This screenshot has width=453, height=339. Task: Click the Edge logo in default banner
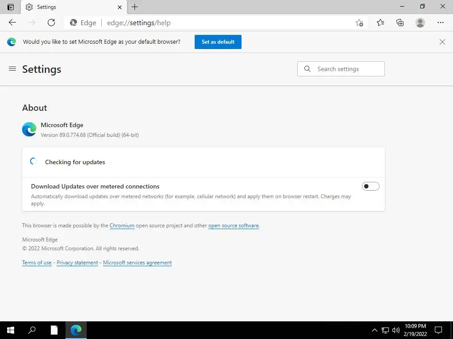click(x=12, y=42)
